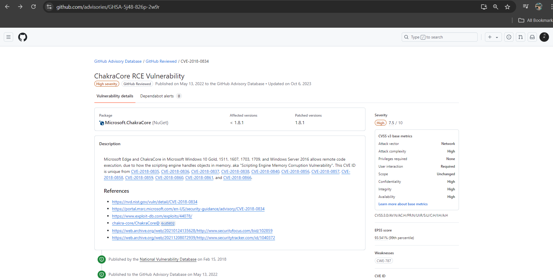Open GitHub global navigation hamburger menu
This screenshot has height=279, width=553.
(x=8, y=37)
